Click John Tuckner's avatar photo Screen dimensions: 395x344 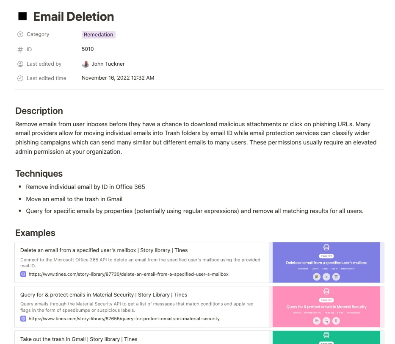tap(86, 64)
